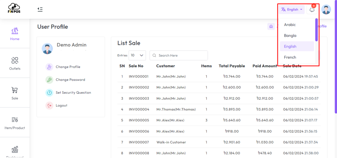This screenshot has height=158, width=337.
Task: Collapse the sidebar using the hamburger icon
Action: point(40,9)
